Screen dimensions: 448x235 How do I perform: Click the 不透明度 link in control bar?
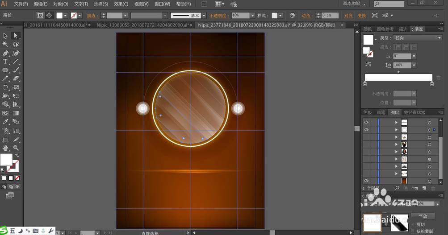point(219,16)
